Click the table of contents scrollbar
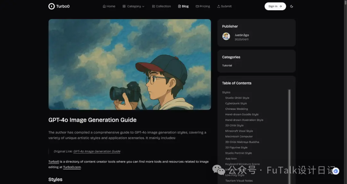The width and height of the screenshot is (347, 184). click(x=289, y=137)
